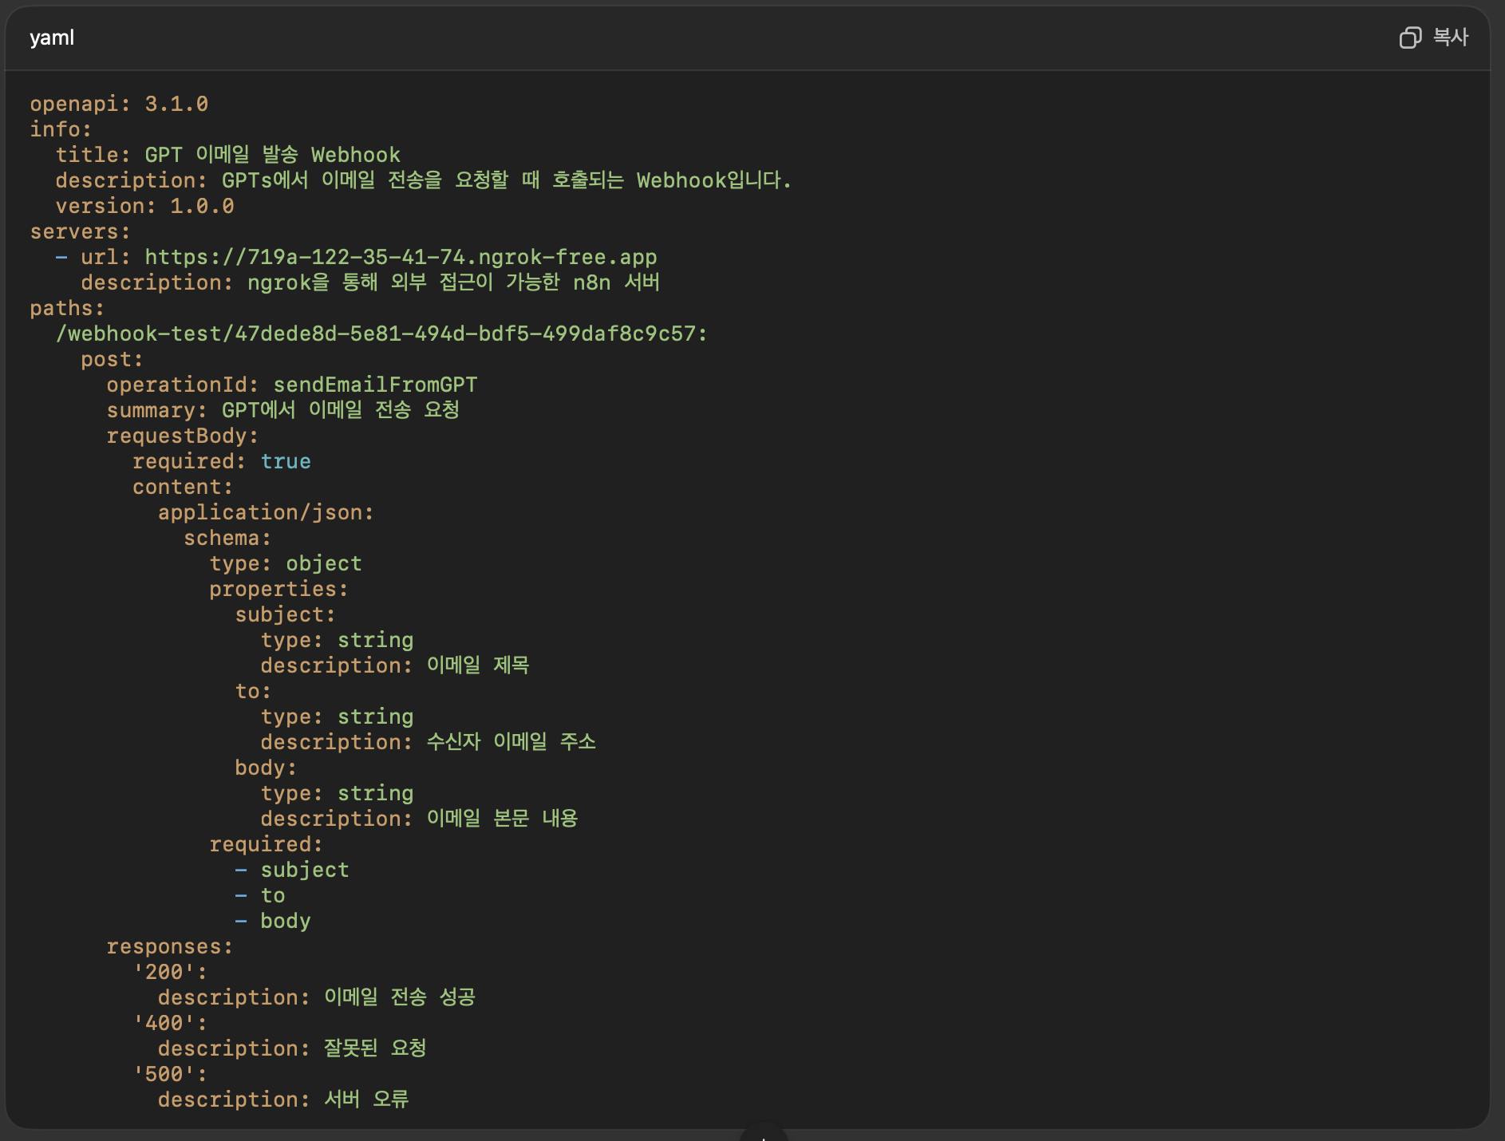Click the line 'version: 1.0.0'

click(144, 206)
